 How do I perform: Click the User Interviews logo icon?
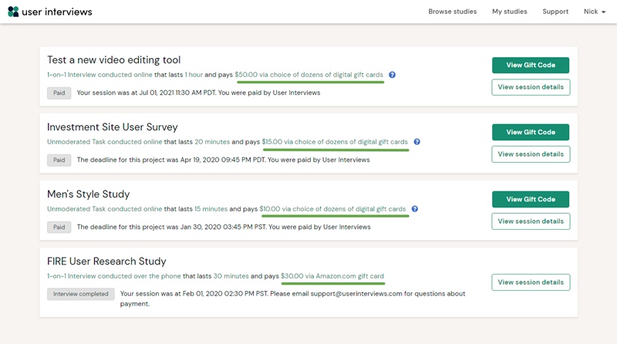(13, 12)
